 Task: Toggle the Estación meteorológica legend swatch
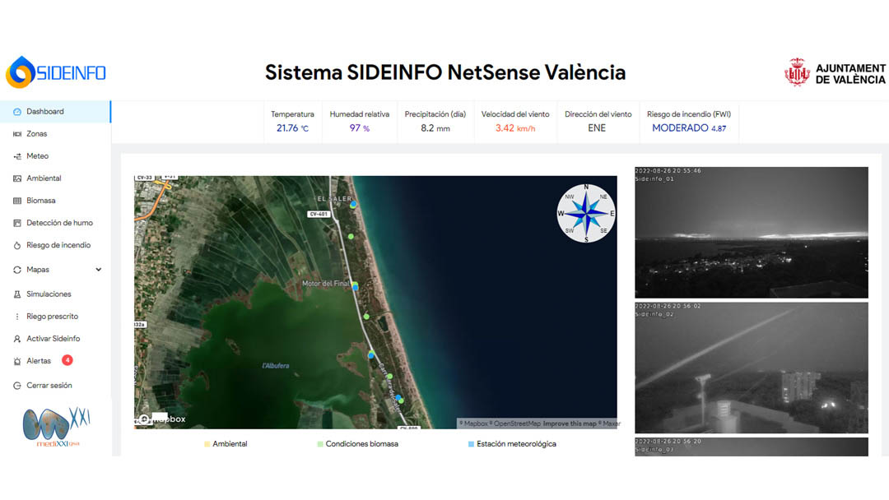(x=471, y=445)
